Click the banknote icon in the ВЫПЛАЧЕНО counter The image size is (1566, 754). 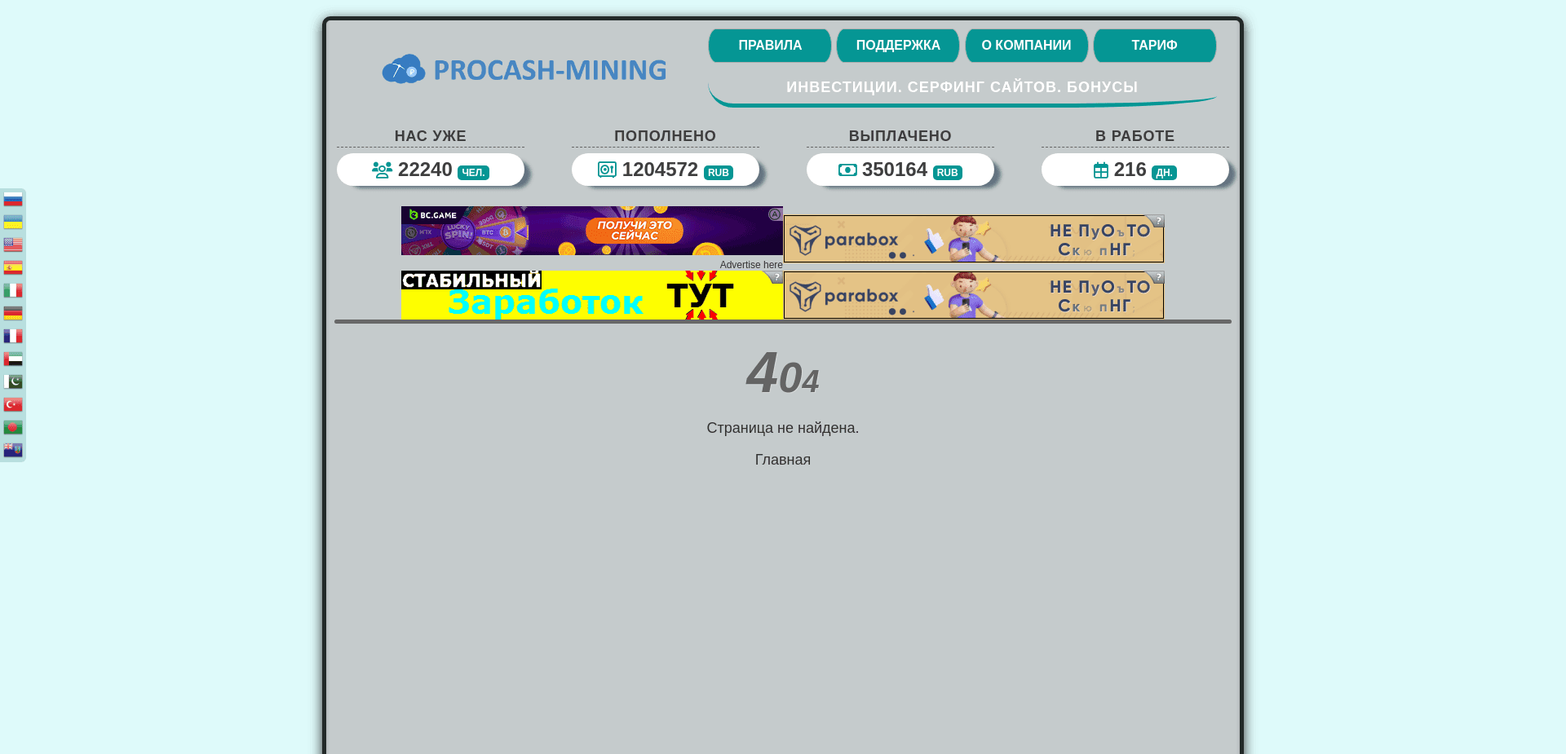pos(848,170)
